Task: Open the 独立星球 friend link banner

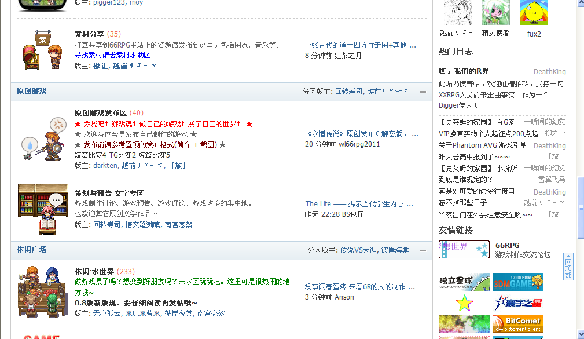Action: [464, 282]
